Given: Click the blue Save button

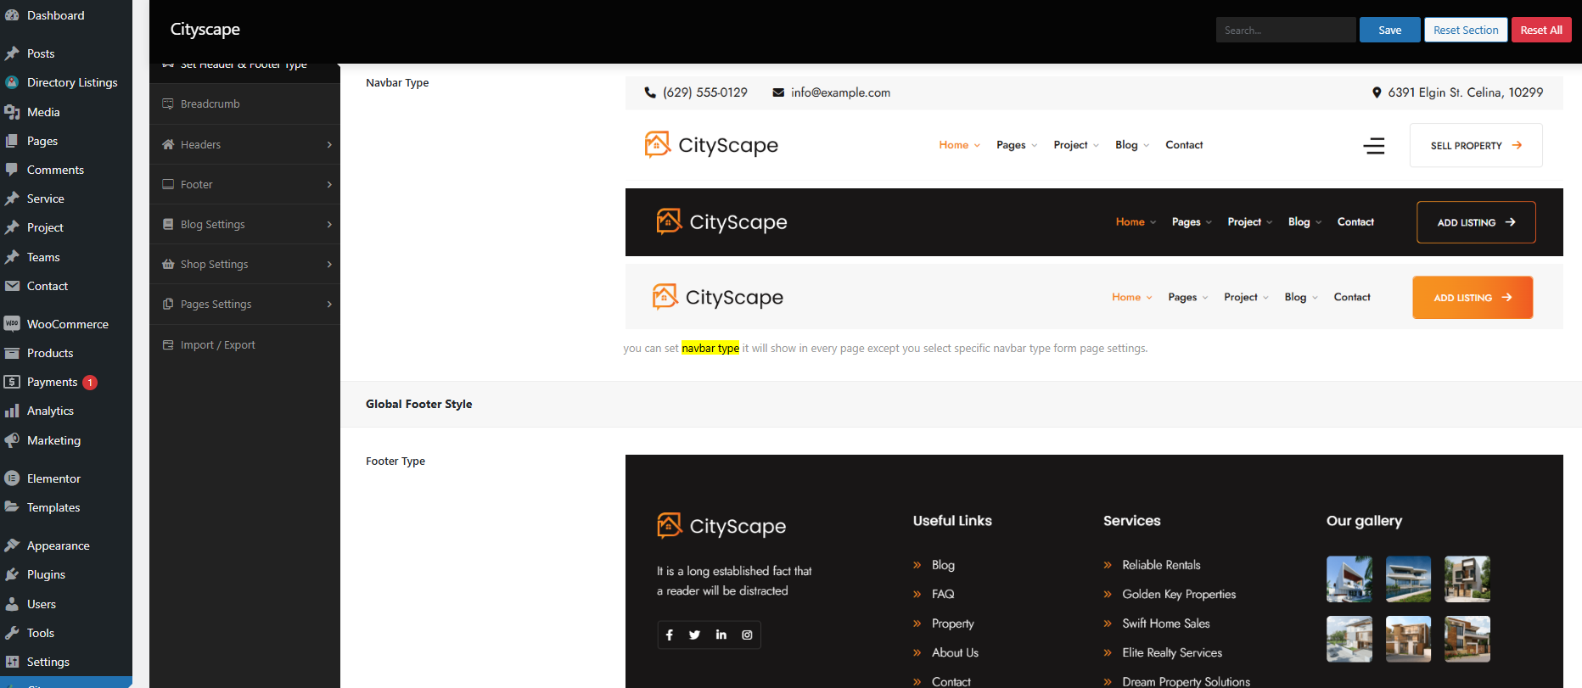Looking at the screenshot, I should [1389, 30].
